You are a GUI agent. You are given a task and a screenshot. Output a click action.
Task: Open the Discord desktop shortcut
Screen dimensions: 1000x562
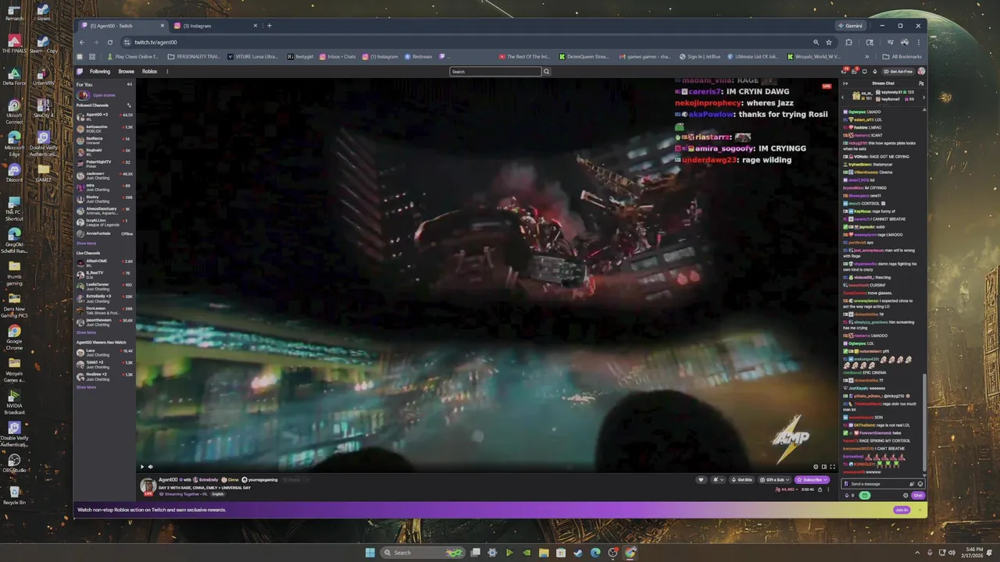click(x=14, y=172)
